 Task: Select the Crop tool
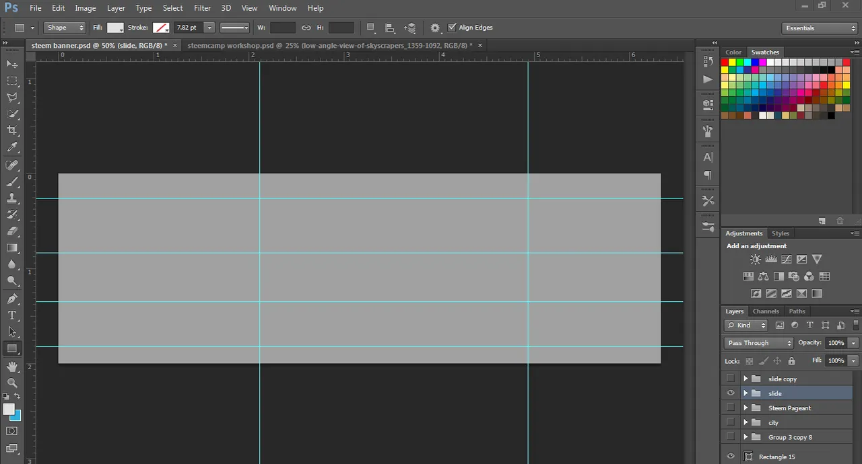coord(12,130)
